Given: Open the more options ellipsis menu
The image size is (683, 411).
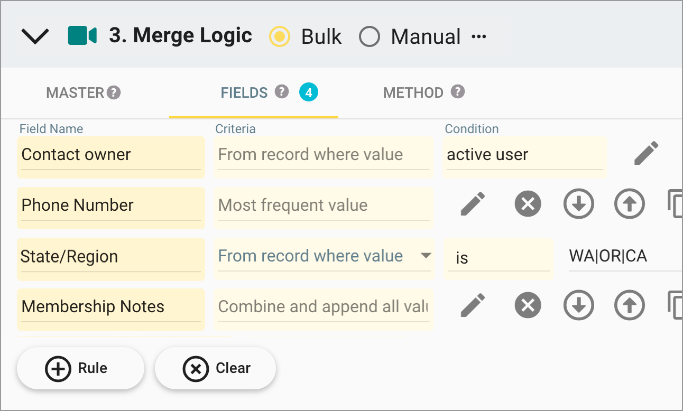Looking at the screenshot, I should pos(479,36).
